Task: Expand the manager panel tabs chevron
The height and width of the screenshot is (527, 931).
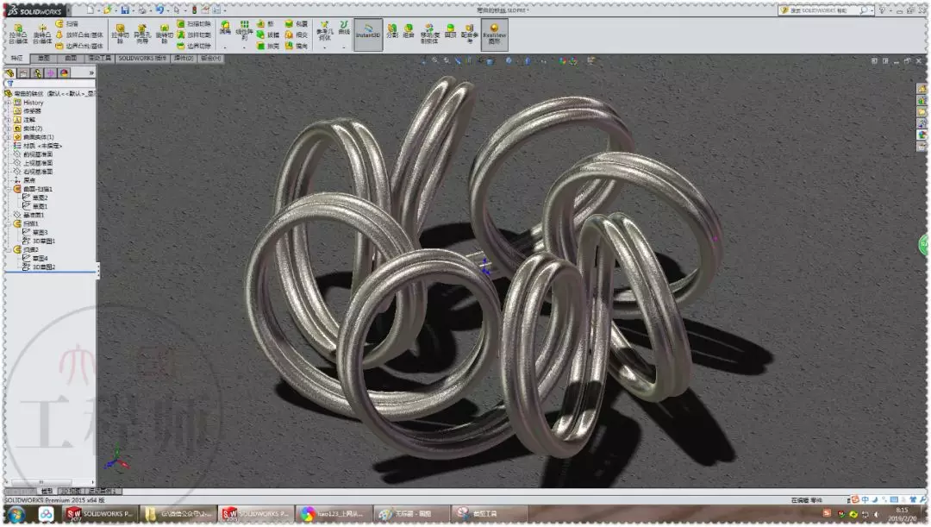Action: click(91, 73)
